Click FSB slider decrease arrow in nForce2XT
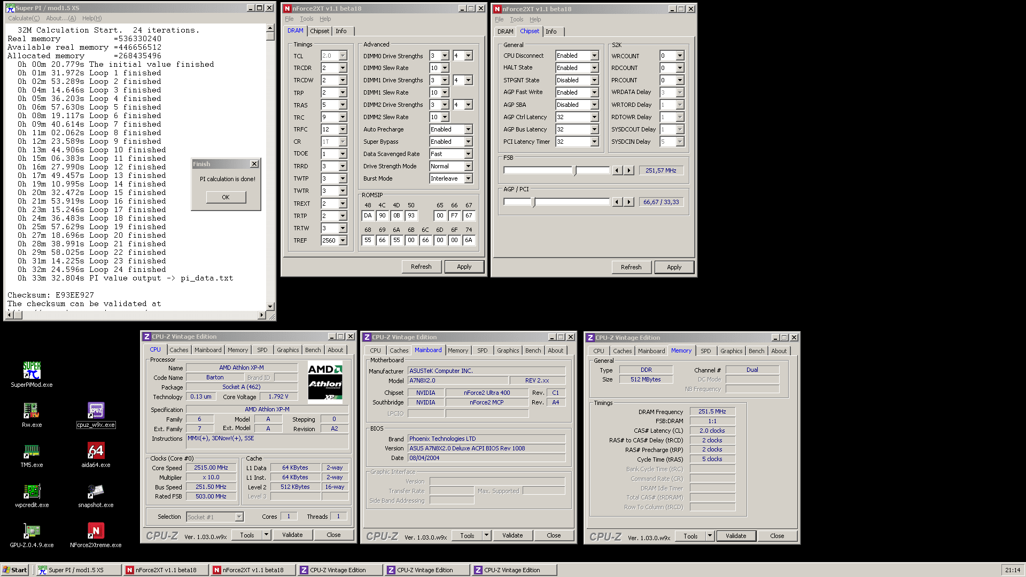This screenshot has height=577, width=1026. point(617,170)
